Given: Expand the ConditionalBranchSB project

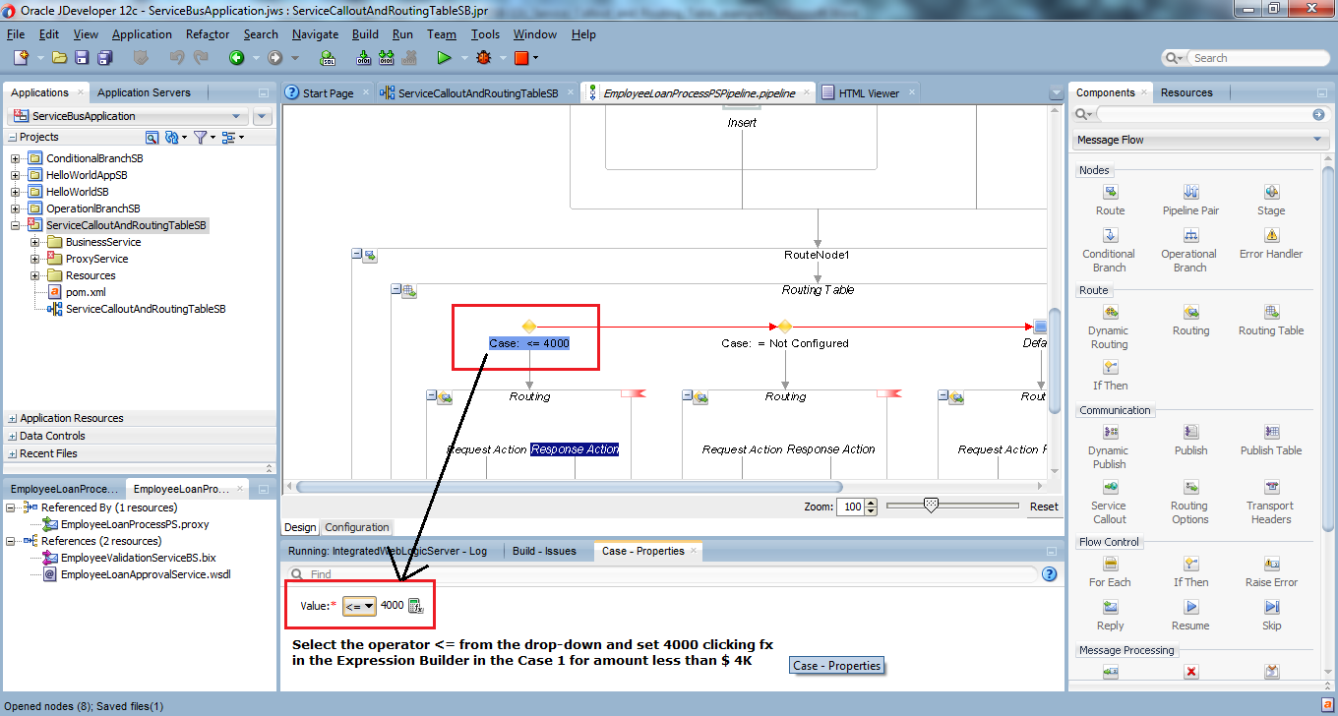Looking at the screenshot, I should coord(16,158).
